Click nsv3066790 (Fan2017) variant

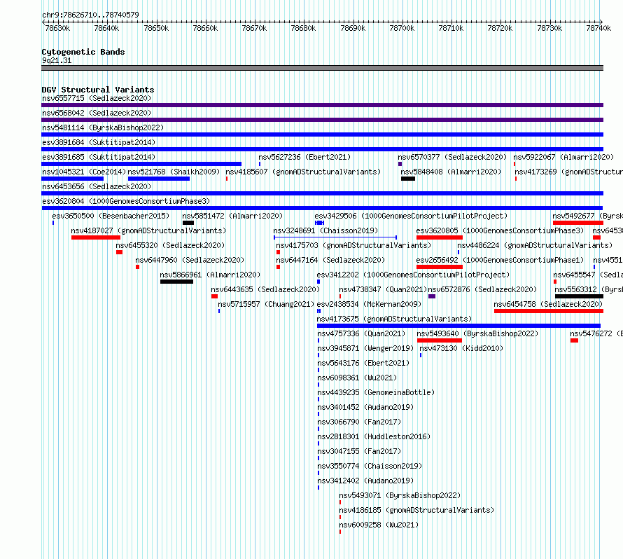point(359,422)
